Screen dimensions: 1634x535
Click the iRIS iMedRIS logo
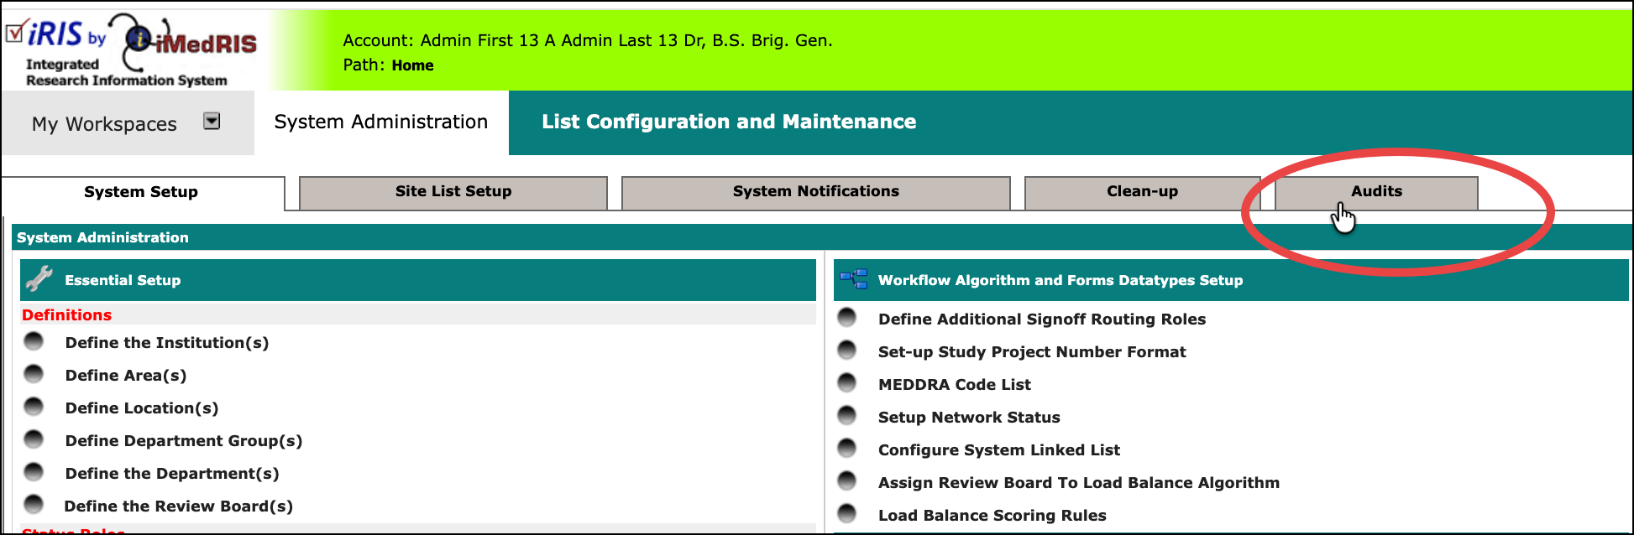132,50
